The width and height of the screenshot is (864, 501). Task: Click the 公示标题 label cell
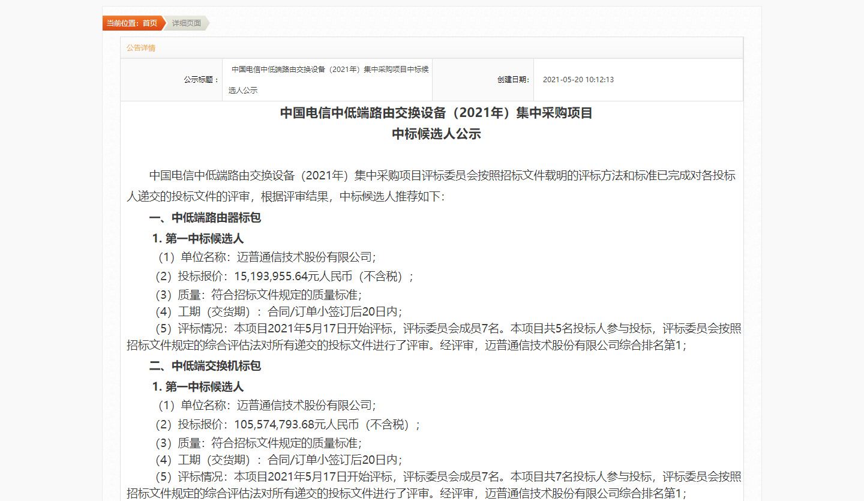click(172, 80)
